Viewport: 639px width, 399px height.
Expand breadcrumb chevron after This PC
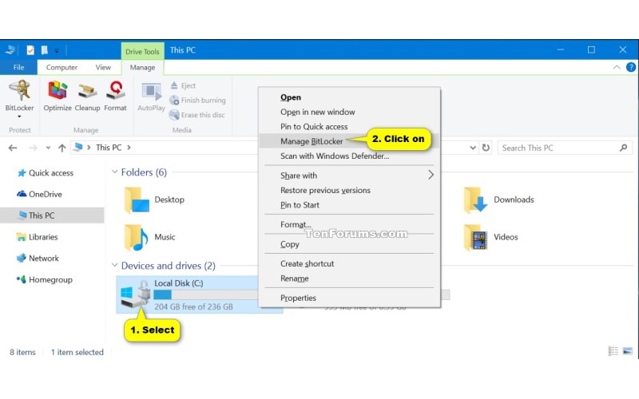(129, 148)
